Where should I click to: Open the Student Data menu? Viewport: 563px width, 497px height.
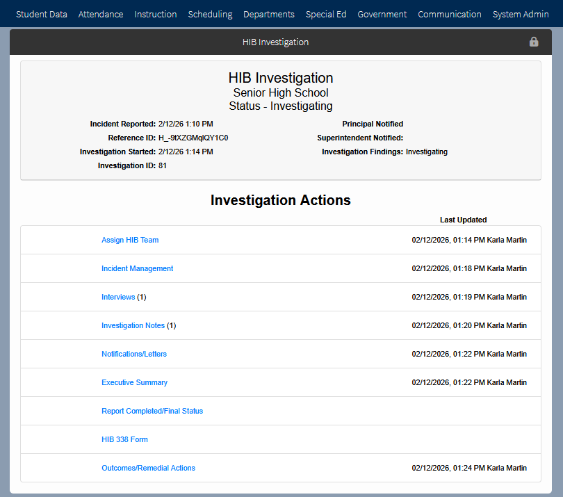(x=42, y=14)
